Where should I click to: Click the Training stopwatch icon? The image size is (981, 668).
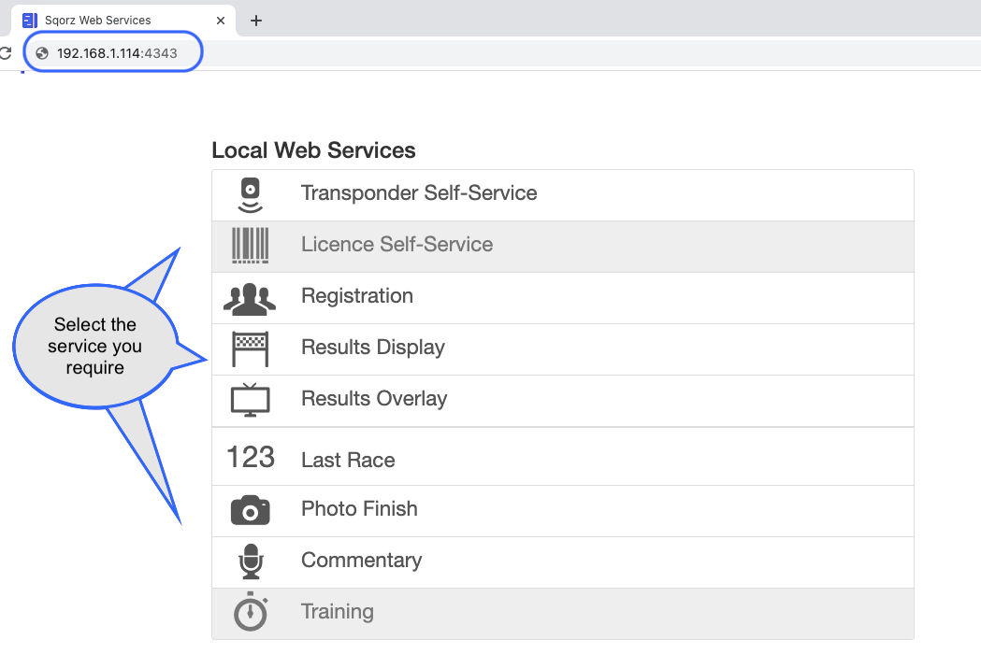[251, 611]
